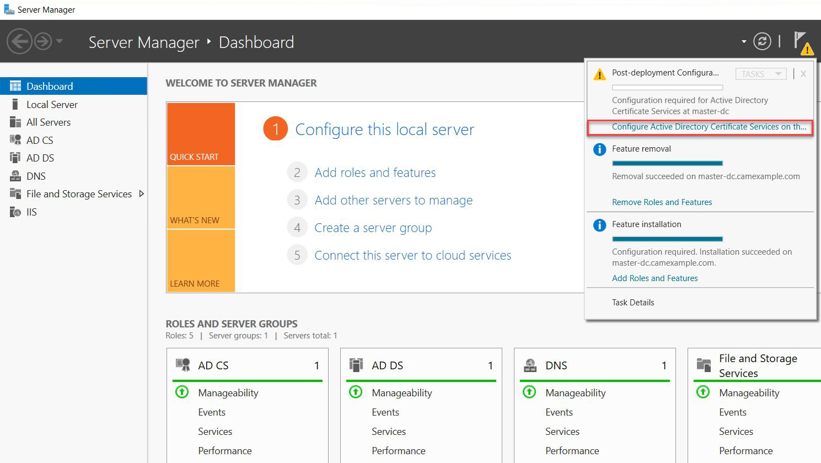
Task: Open Services in AD DS tile
Action: 389,432
